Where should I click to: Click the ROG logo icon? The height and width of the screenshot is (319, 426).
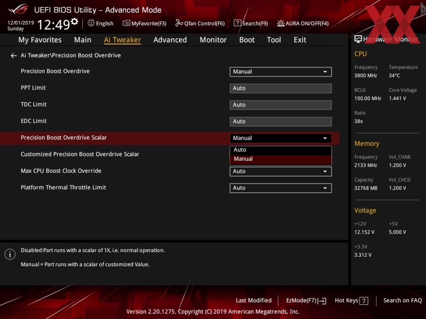pos(18,9)
